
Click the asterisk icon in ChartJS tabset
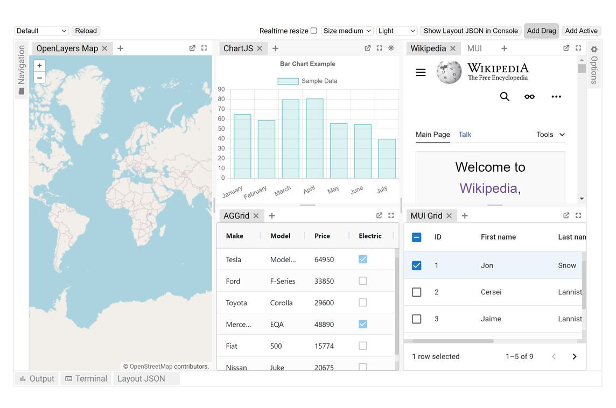(x=391, y=48)
